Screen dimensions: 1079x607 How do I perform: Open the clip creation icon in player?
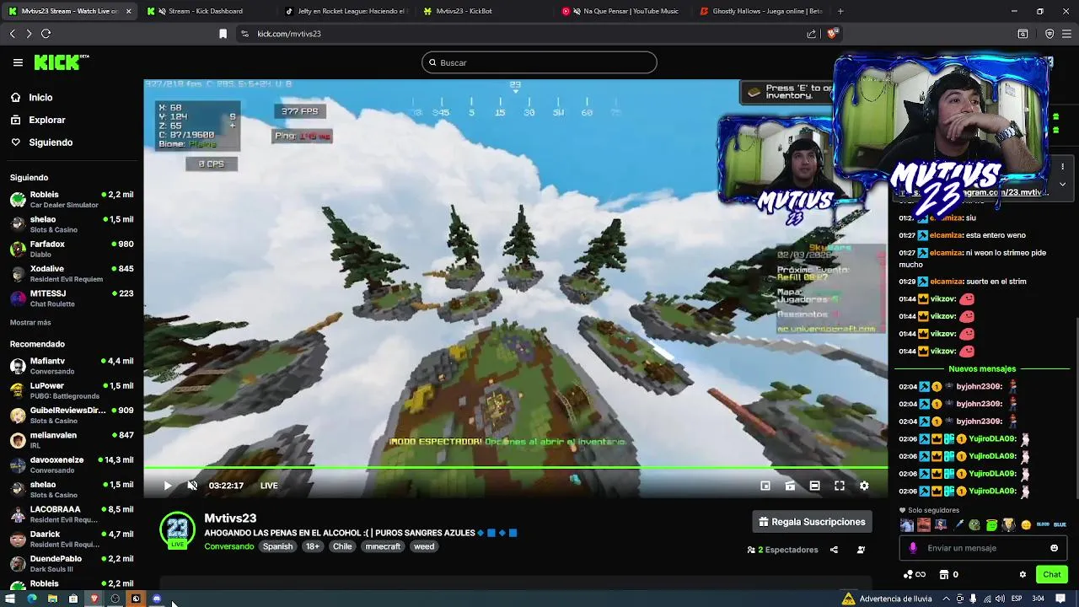click(790, 486)
